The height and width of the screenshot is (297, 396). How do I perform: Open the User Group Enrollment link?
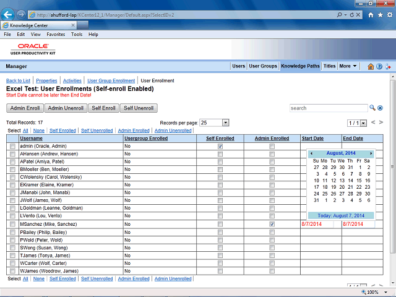tap(111, 80)
